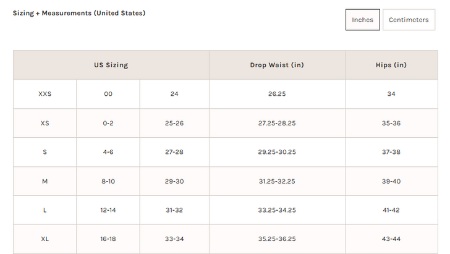This screenshot has height=254, width=450.
Task: Select the M size cell
Action: tap(45, 182)
